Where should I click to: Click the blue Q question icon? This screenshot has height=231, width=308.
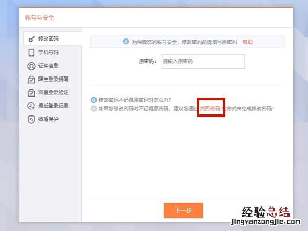(94, 100)
